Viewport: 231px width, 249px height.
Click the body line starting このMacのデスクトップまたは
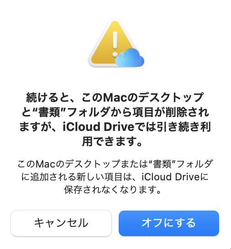point(115,164)
